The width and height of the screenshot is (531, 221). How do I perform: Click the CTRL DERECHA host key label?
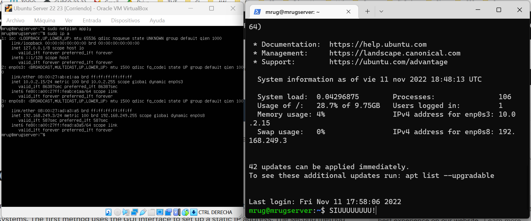coord(215,212)
